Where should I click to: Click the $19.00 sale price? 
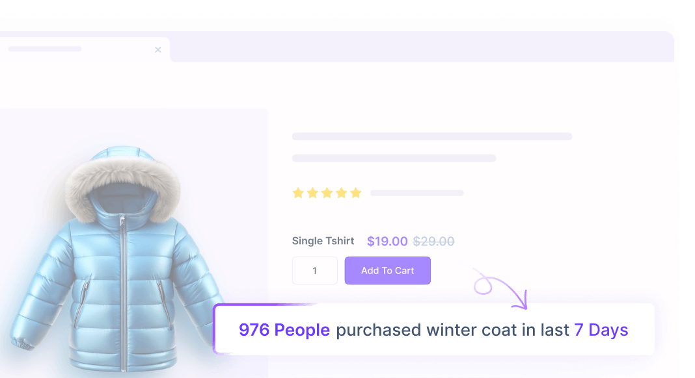pyautogui.click(x=387, y=241)
